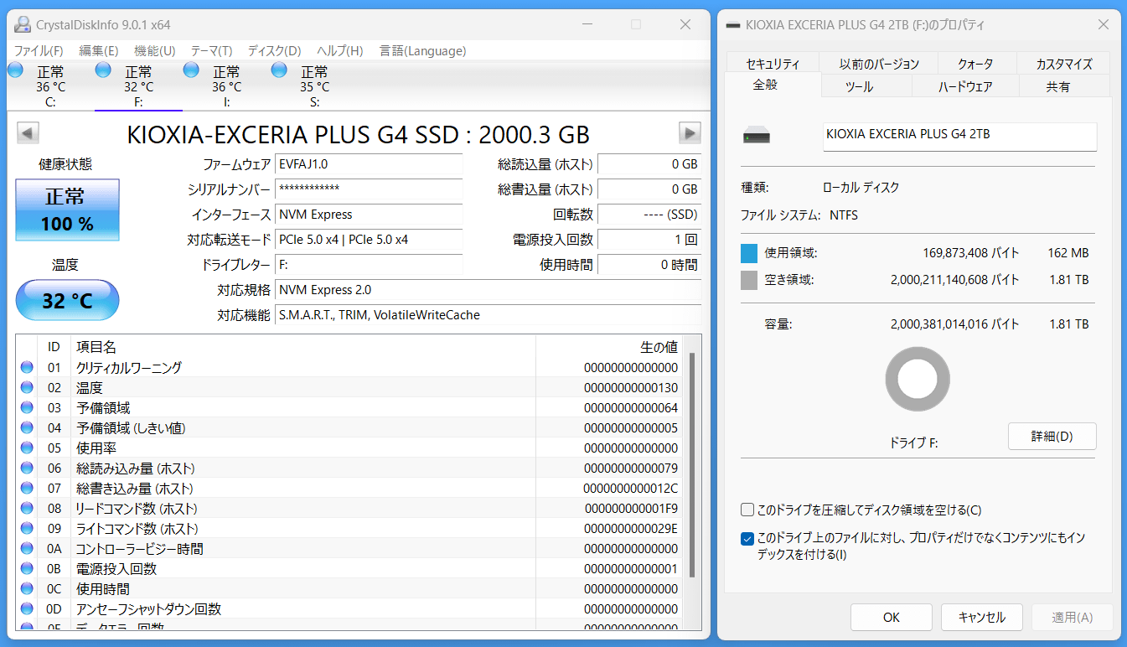Select drive I: status orb icon
The width and height of the screenshot is (1127, 647).
(x=192, y=70)
